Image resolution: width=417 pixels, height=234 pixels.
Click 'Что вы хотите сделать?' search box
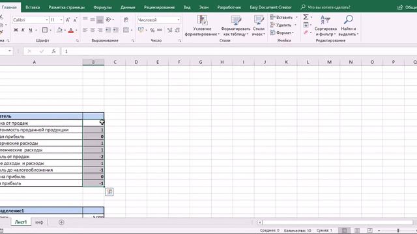329,7
